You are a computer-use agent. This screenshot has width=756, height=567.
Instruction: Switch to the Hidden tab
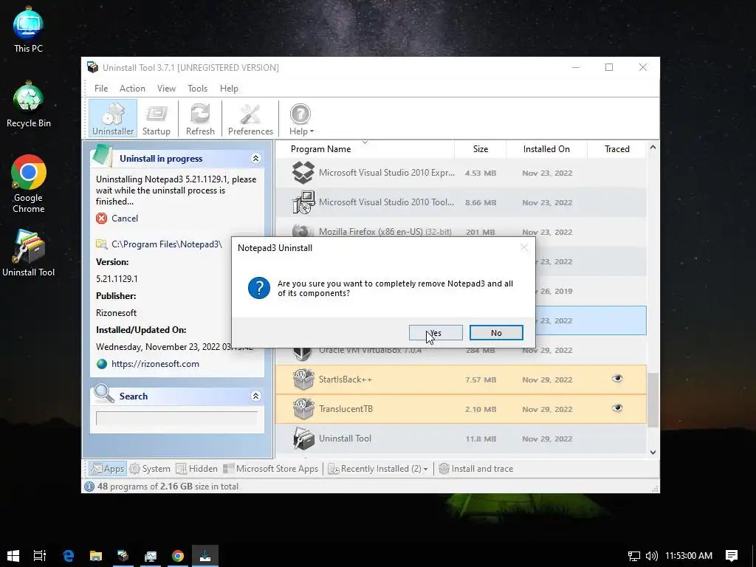pyautogui.click(x=196, y=469)
